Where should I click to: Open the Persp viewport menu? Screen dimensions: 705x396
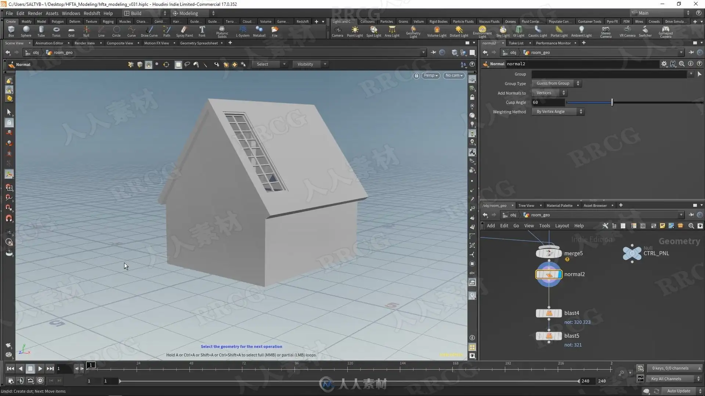[430, 76]
